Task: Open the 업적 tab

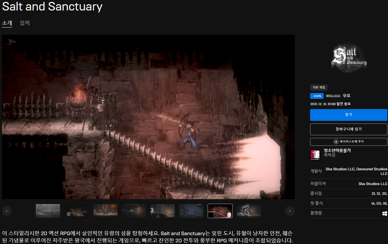Action: click(x=25, y=23)
